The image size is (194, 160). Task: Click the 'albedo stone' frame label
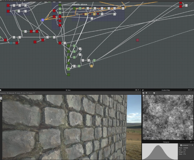[80, 5]
